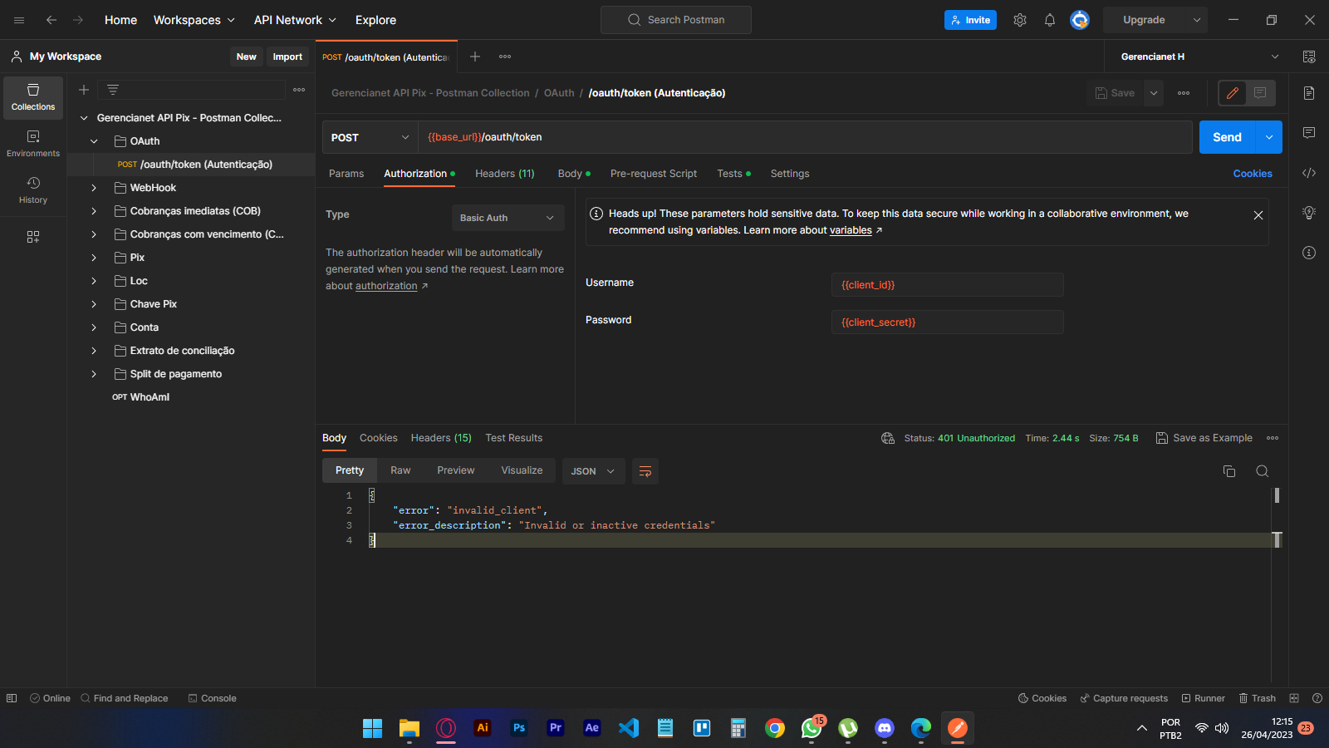Open the Cookies link near Send
Image resolution: width=1329 pixels, height=748 pixels.
(x=1253, y=174)
